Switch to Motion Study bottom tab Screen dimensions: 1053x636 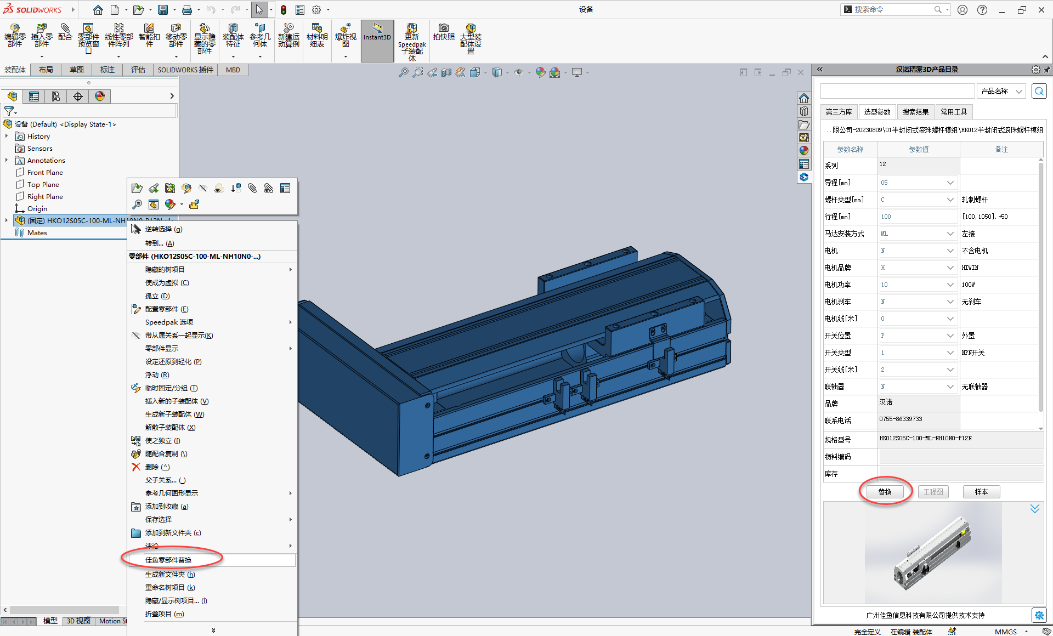112,621
